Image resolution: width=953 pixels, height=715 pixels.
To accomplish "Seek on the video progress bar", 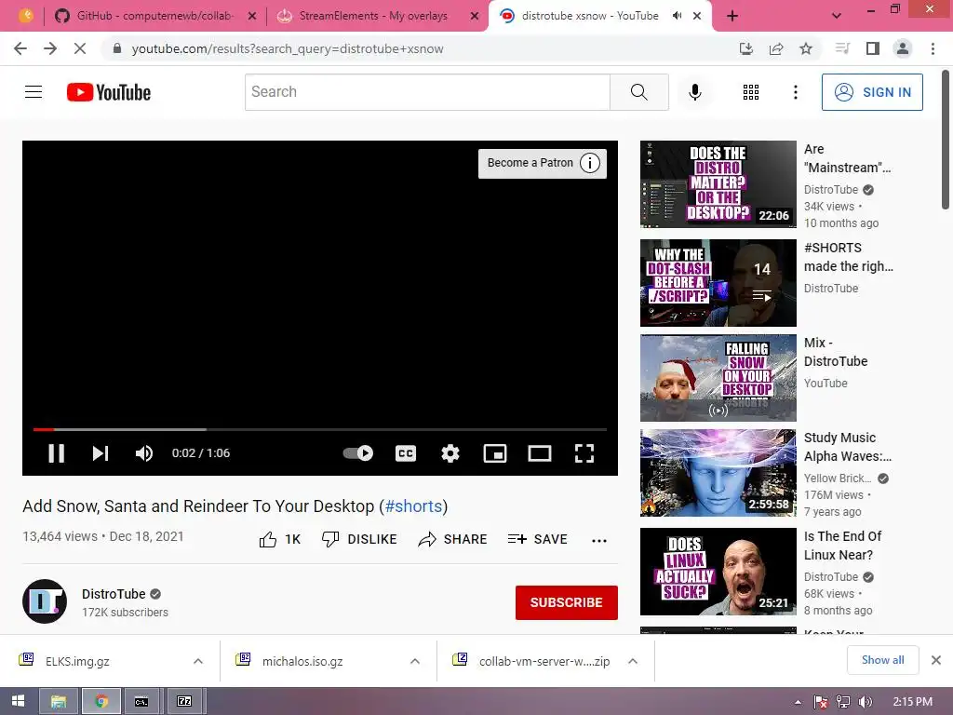I will pyautogui.click(x=320, y=429).
